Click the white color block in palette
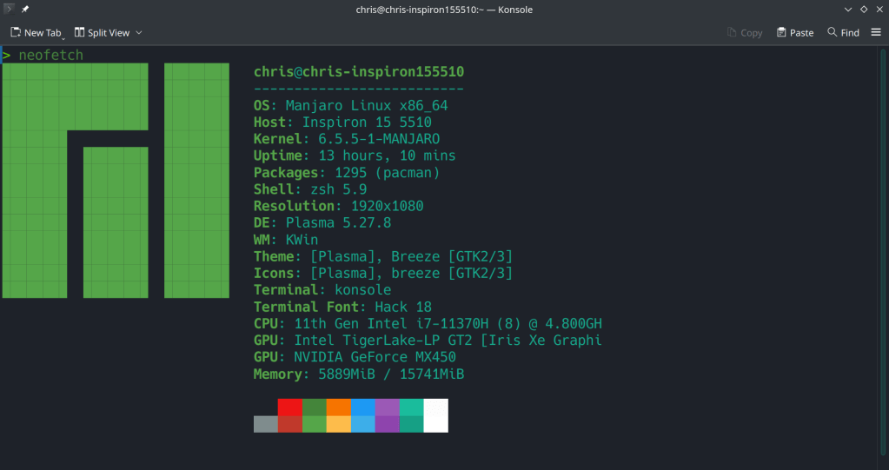 [x=435, y=415]
